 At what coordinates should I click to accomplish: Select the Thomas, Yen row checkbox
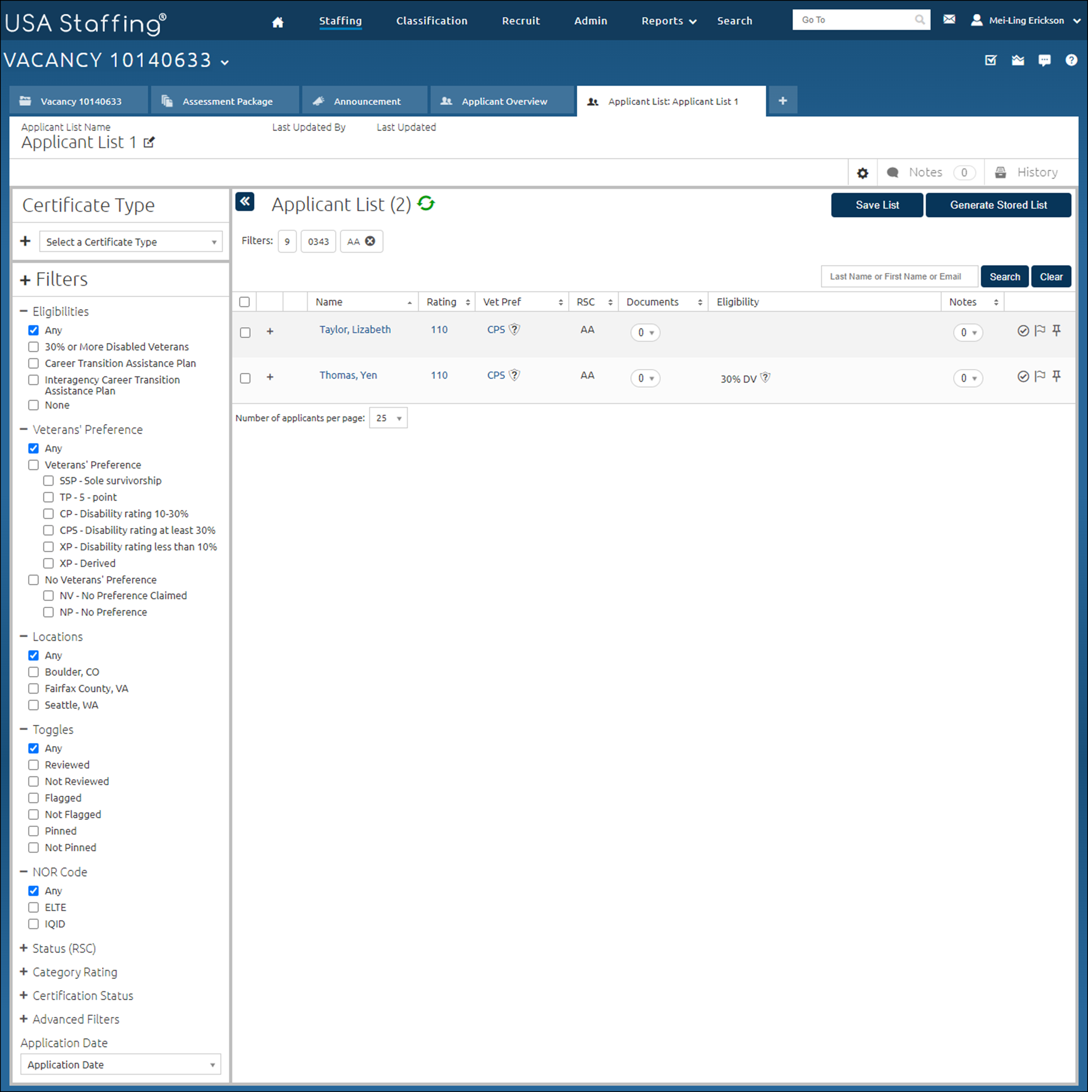pyautogui.click(x=245, y=378)
